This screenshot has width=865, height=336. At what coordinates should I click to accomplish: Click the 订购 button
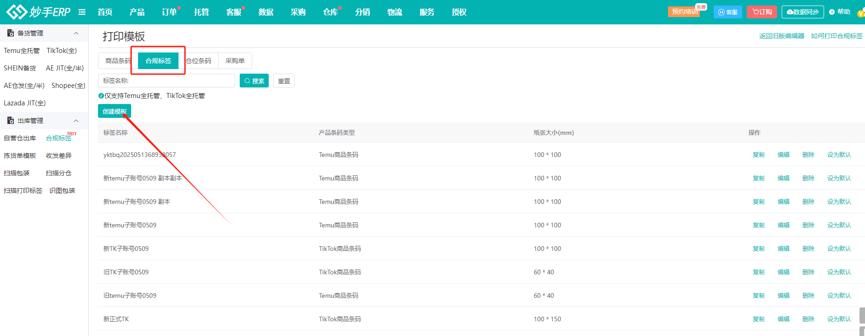(x=762, y=12)
